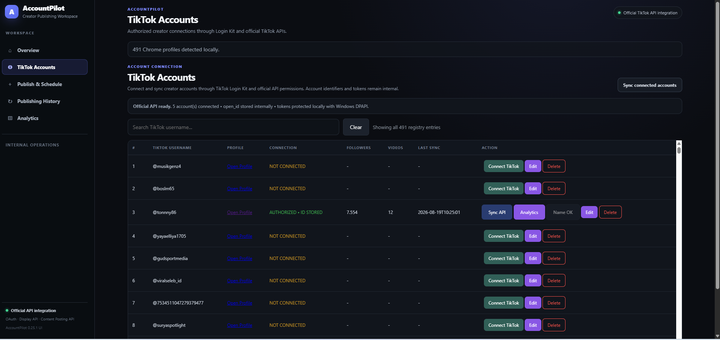The image size is (720, 340).
Task: Click the "AUTHORIZED • ID STORED" status text
Action: click(296, 212)
